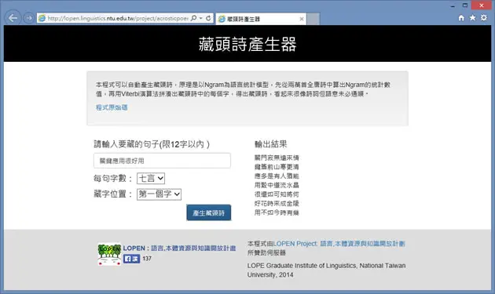
Task: Click the sentence input text field
Action: 162,161
